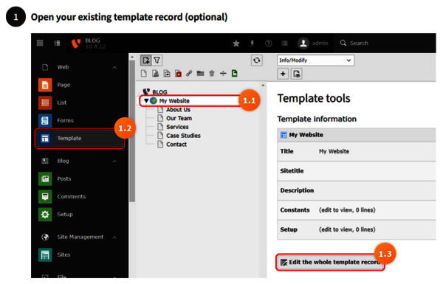The height and width of the screenshot is (284, 443).
Task: Click the Setup gear icon
Action: click(x=45, y=214)
